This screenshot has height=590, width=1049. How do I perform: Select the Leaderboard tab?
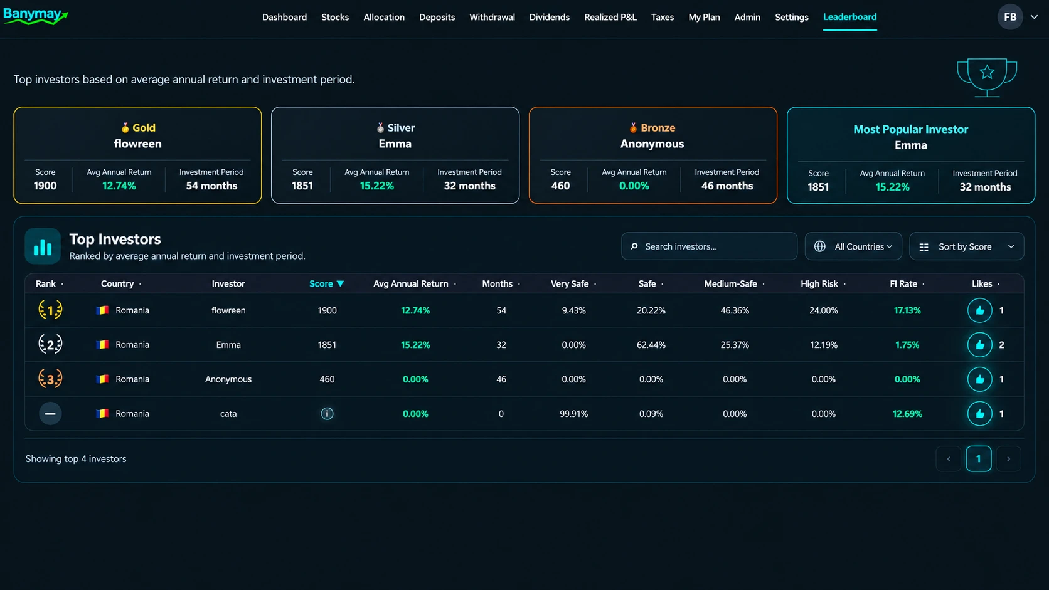[849, 17]
